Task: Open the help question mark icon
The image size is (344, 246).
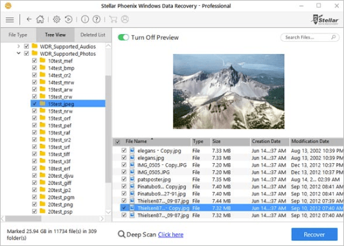Action: [96, 19]
